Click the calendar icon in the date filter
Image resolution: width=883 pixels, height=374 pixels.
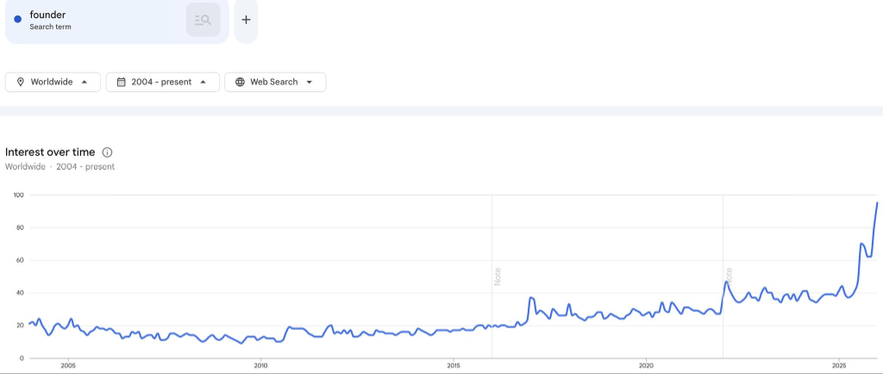click(x=122, y=82)
